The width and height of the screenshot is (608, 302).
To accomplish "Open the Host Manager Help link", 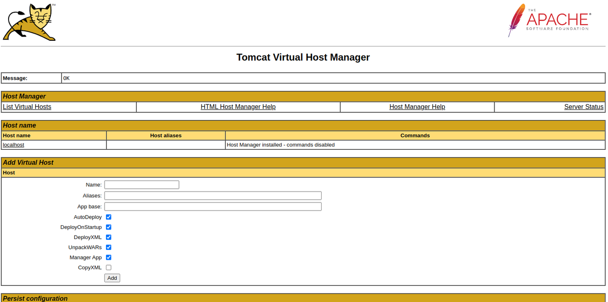I will (417, 107).
